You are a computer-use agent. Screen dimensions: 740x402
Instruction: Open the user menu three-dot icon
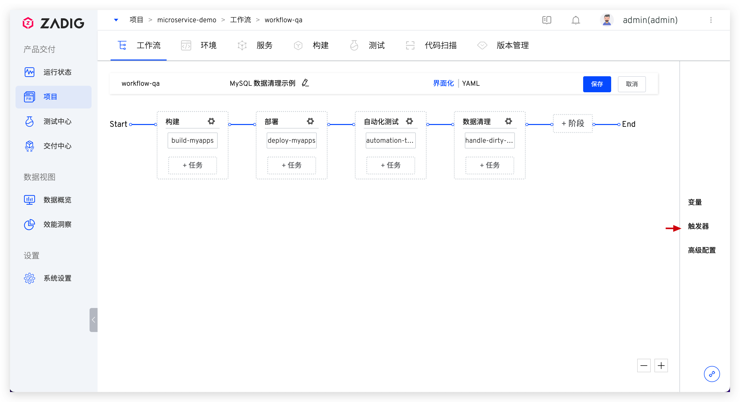tap(711, 20)
